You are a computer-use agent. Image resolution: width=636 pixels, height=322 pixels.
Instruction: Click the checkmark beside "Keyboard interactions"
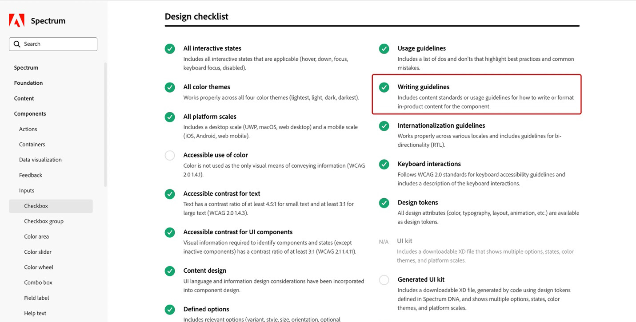(x=384, y=165)
